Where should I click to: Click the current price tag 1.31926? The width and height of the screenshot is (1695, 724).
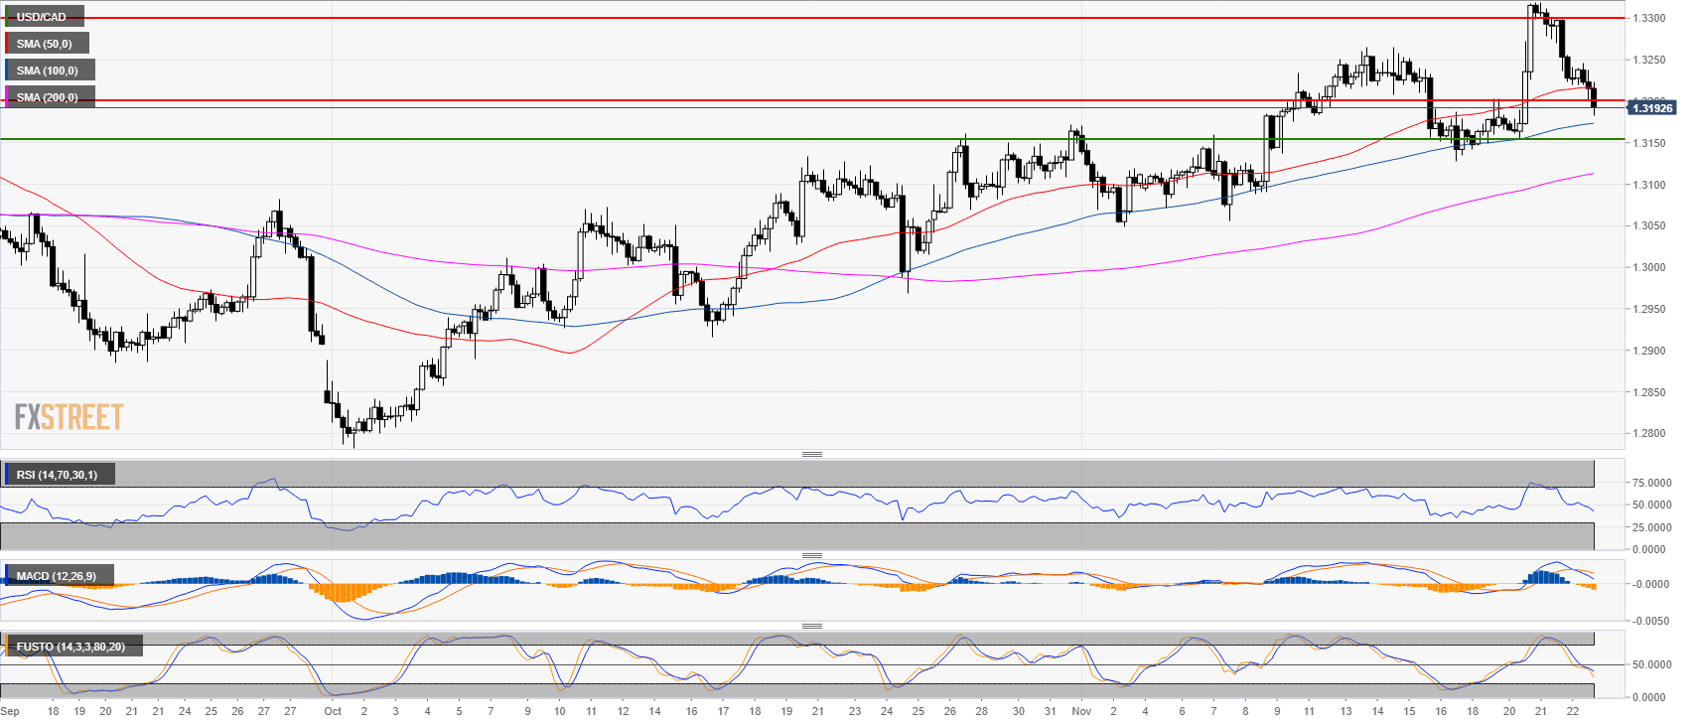(1651, 108)
